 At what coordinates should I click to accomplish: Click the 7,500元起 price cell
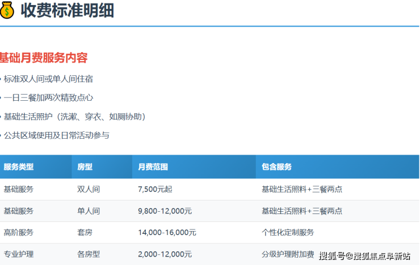click(x=156, y=189)
